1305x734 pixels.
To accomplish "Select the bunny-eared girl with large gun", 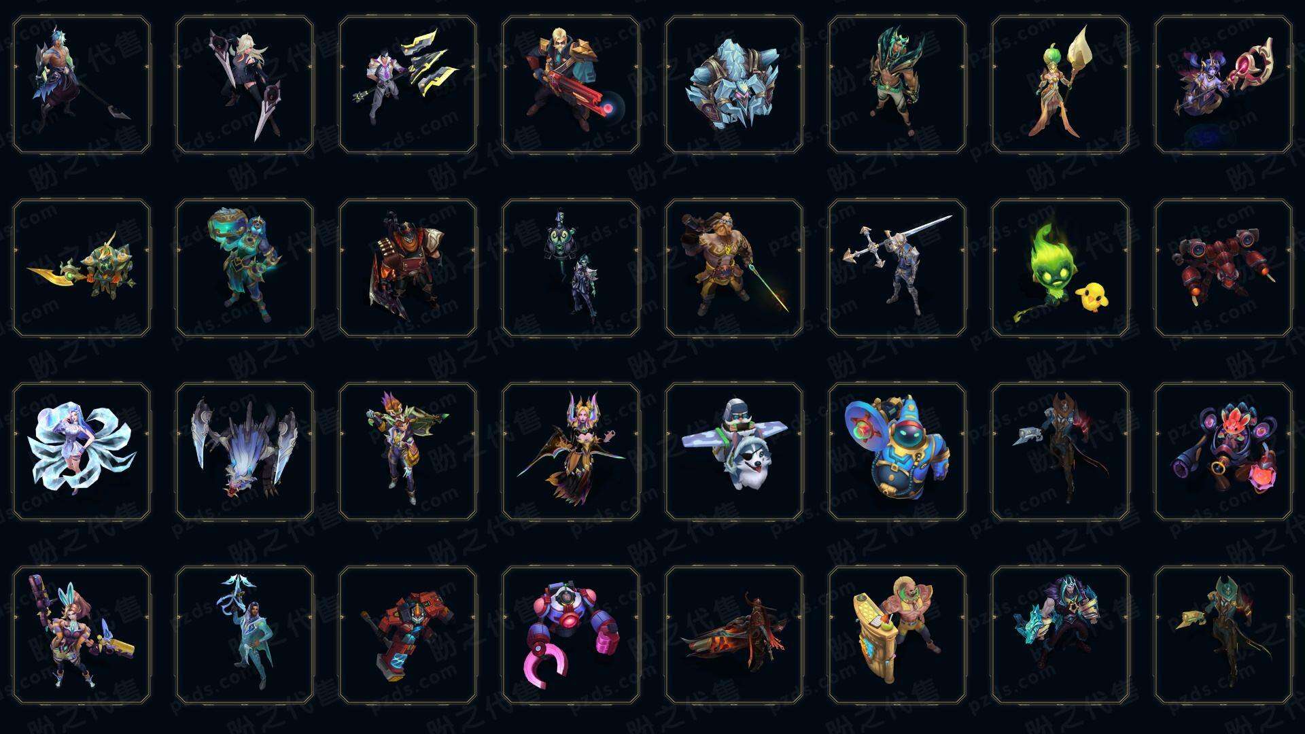I will click(x=82, y=635).
